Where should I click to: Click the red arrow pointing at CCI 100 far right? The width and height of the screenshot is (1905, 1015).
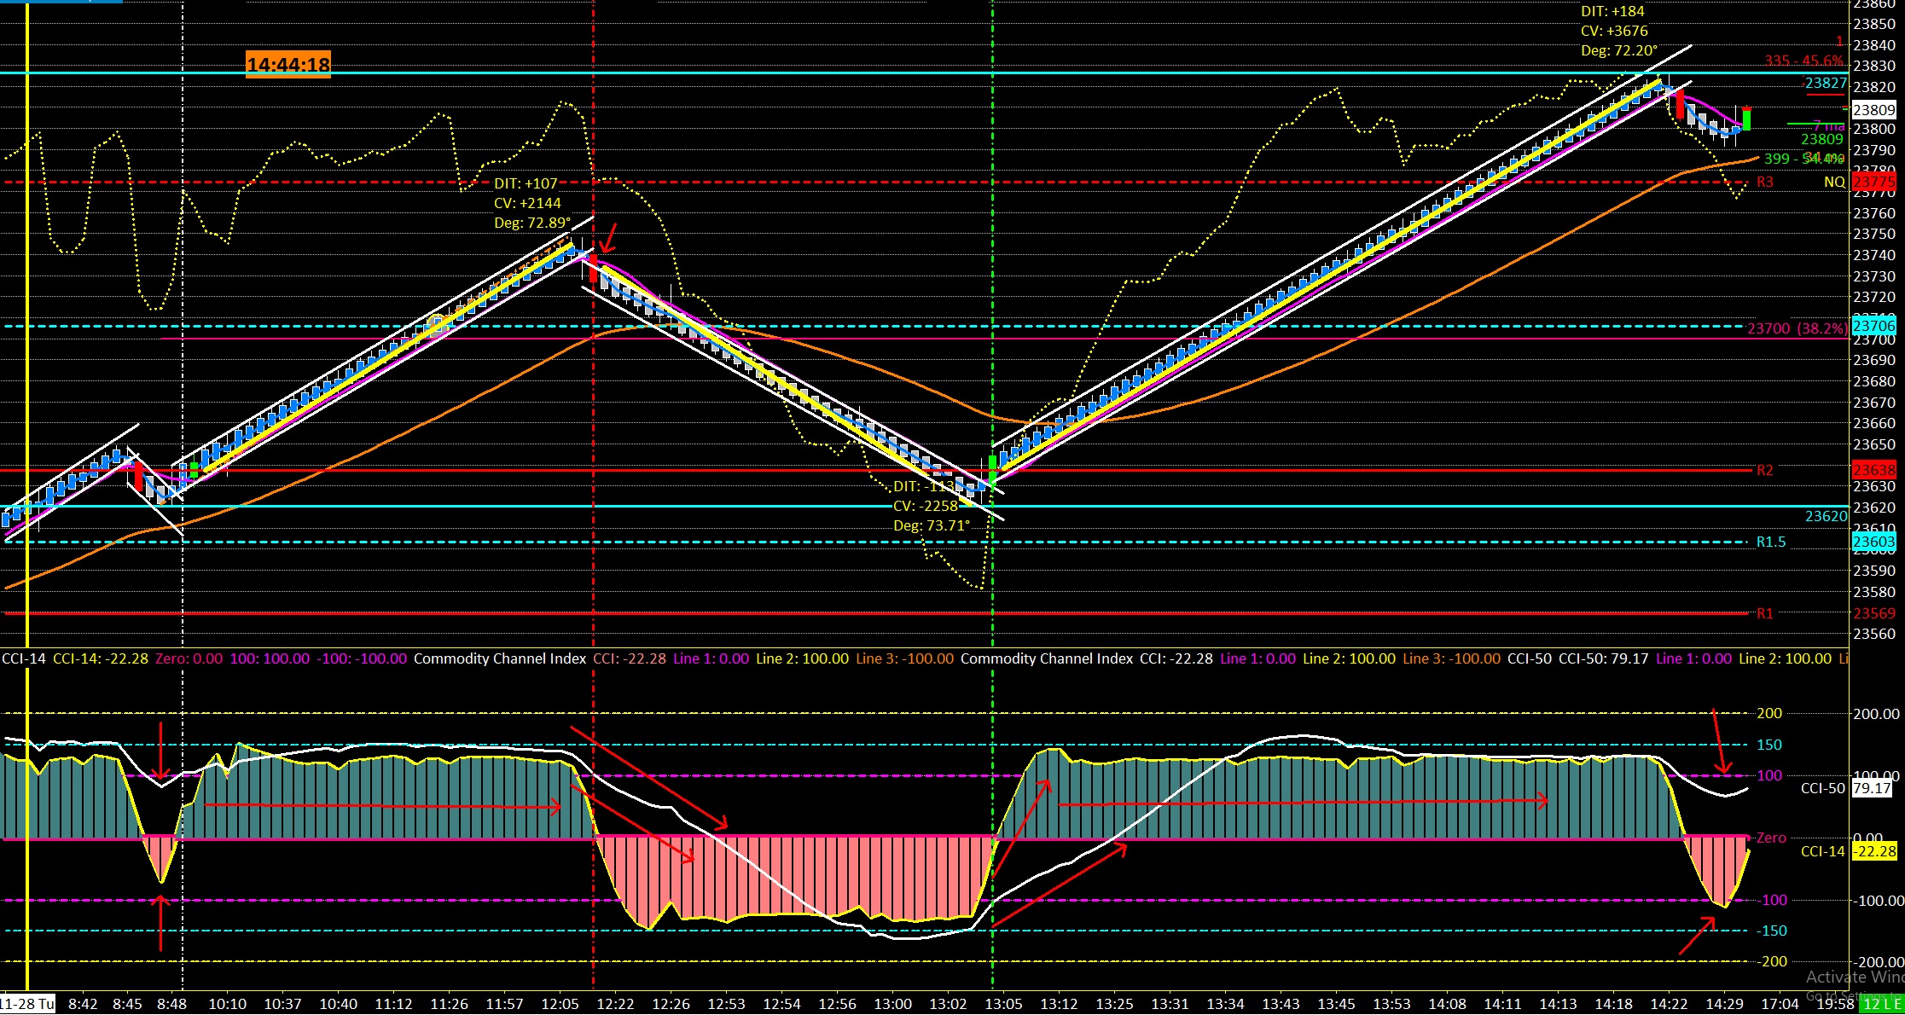[x=1720, y=740]
